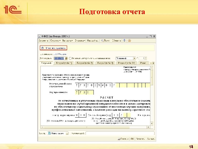Maximize the 4-ФСС report window

coord(150,36)
